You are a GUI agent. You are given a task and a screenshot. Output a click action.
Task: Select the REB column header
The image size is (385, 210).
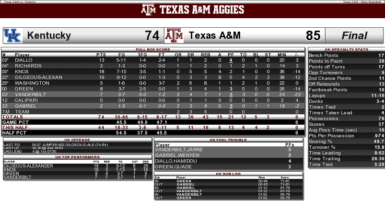206,55
